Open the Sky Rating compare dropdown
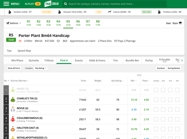The width and height of the screenshot is (187, 139). point(41,68)
